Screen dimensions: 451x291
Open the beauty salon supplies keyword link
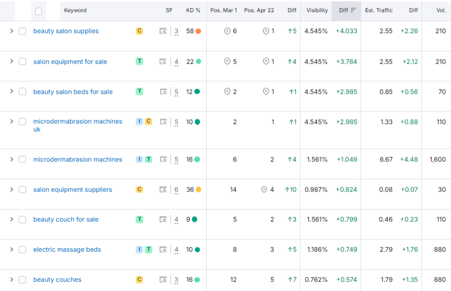pos(66,31)
